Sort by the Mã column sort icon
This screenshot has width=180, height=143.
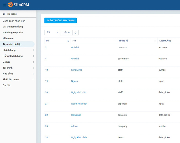(68, 41)
